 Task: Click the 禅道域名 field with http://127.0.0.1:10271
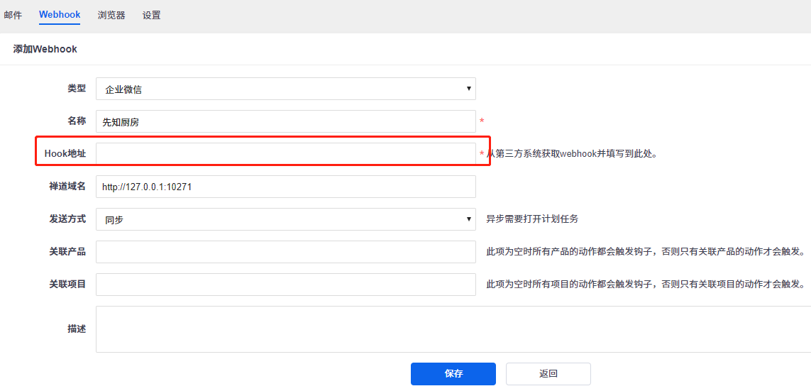(285, 187)
